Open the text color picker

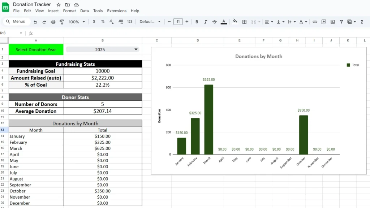click(x=223, y=22)
